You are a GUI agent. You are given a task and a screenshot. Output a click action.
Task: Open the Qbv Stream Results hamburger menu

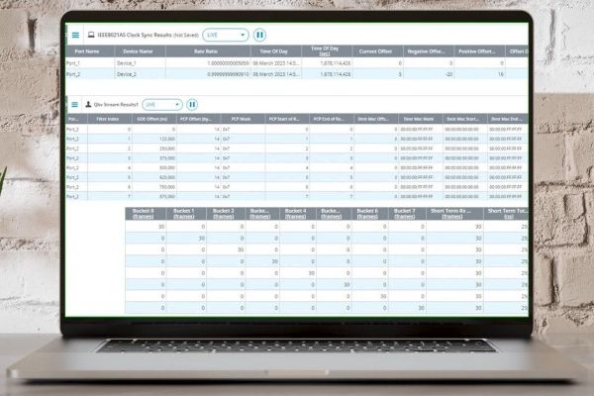75,103
